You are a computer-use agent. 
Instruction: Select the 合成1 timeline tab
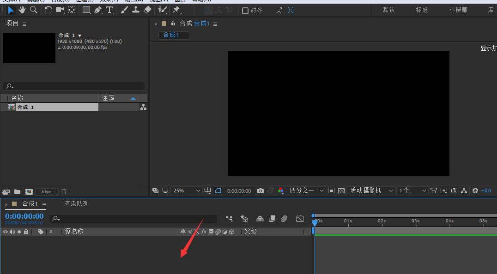30,204
